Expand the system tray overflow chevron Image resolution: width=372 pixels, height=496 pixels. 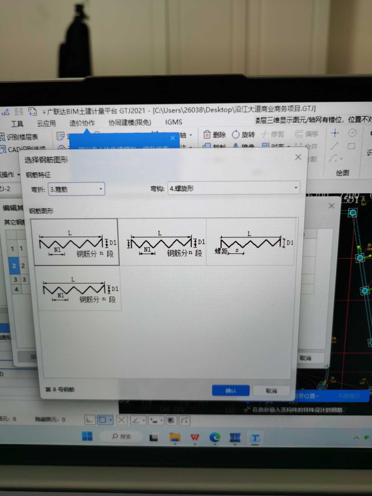(x=356, y=438)
